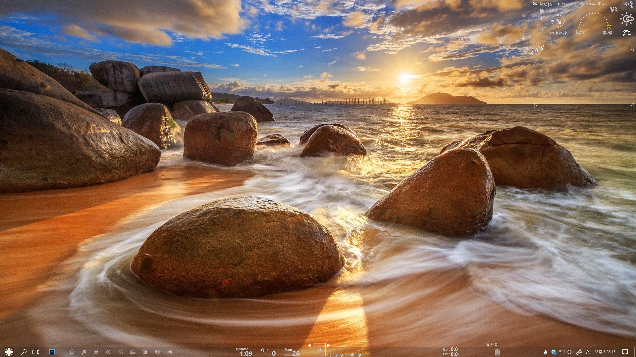Image resolution: width=636 pixels, height=357 pixels.
Task: Switch to Photoshop from the taskbar
Action: 52,352
